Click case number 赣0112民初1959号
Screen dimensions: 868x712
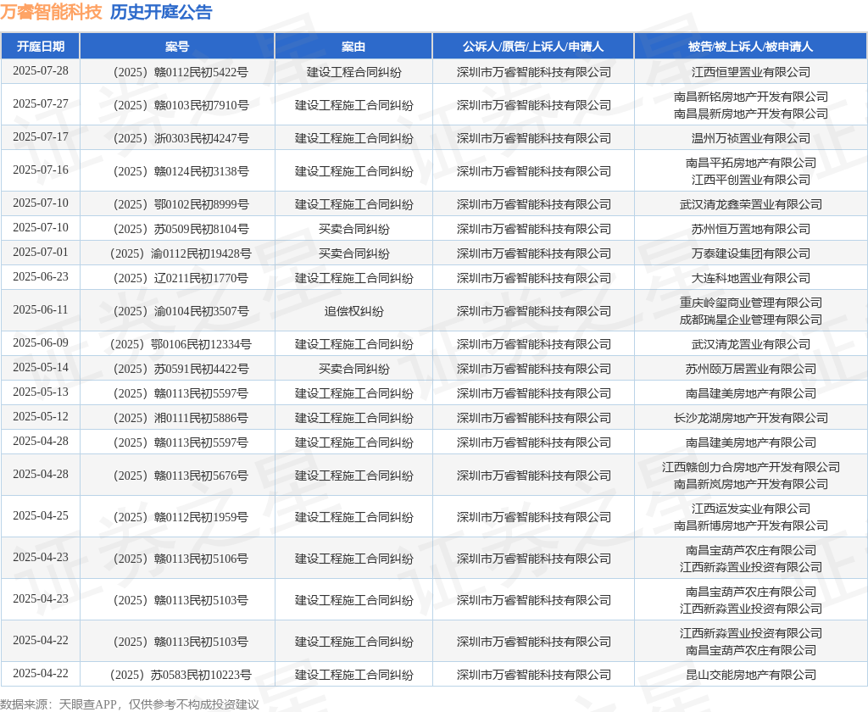[x=181, y=517]
